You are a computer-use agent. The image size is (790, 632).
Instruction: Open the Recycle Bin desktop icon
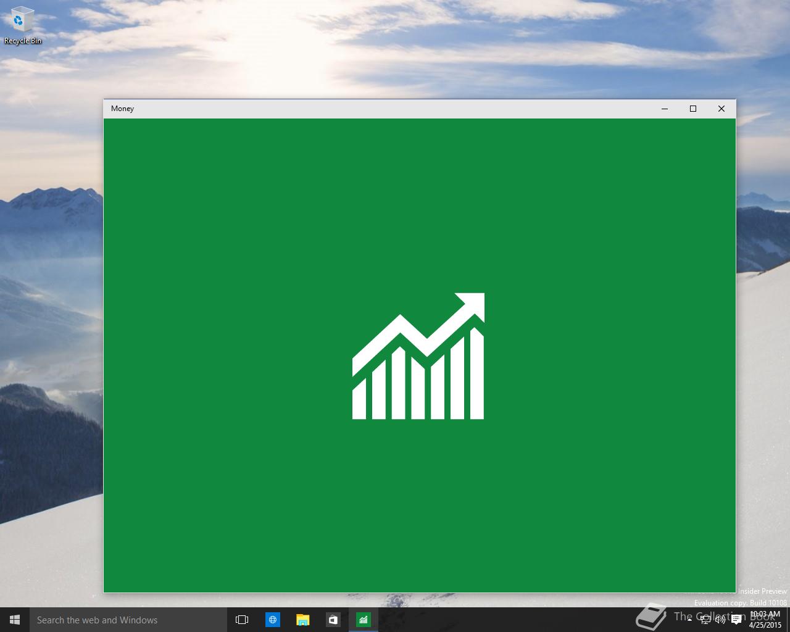[x=23, y=25]
